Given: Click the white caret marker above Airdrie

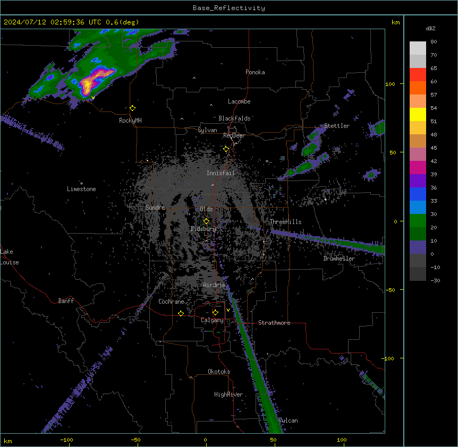Looking at the screenshot, I should click(213, 261).
